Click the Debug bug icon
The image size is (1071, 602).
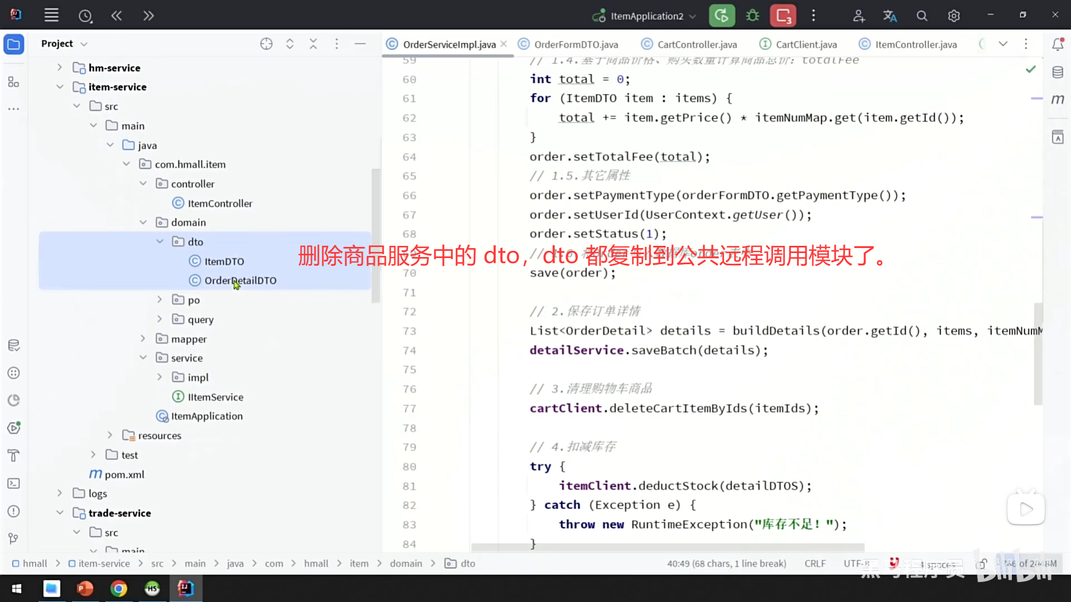[x=752, y=16]
